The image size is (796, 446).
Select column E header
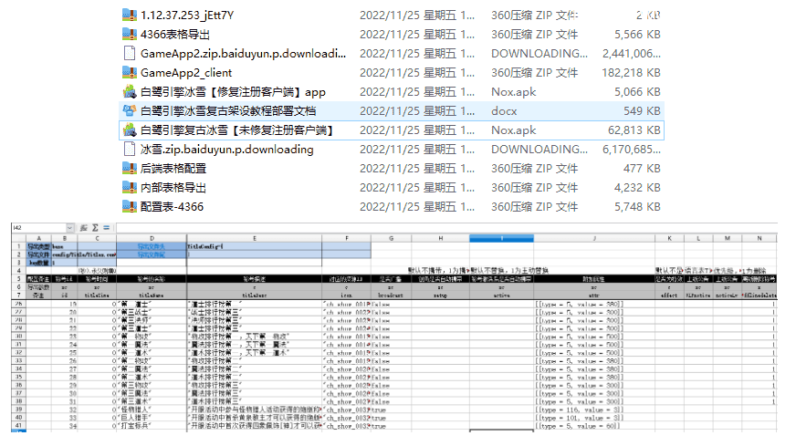pyautogui.click(x=253, y=238)
